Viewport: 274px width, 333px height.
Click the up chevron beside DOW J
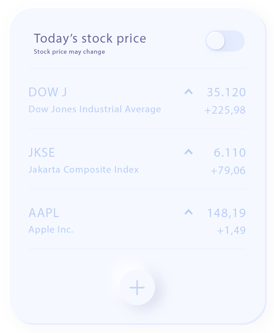pyautogui.click(x=188, y=92)
